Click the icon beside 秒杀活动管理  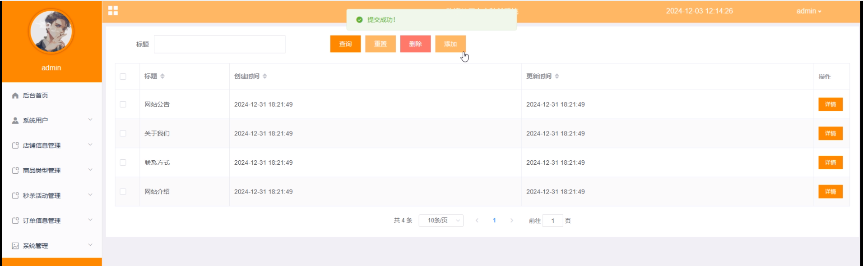[15, 196]
